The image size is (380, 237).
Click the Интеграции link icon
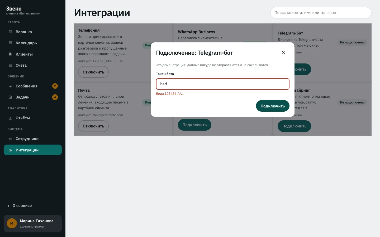[x=10, y=150]
